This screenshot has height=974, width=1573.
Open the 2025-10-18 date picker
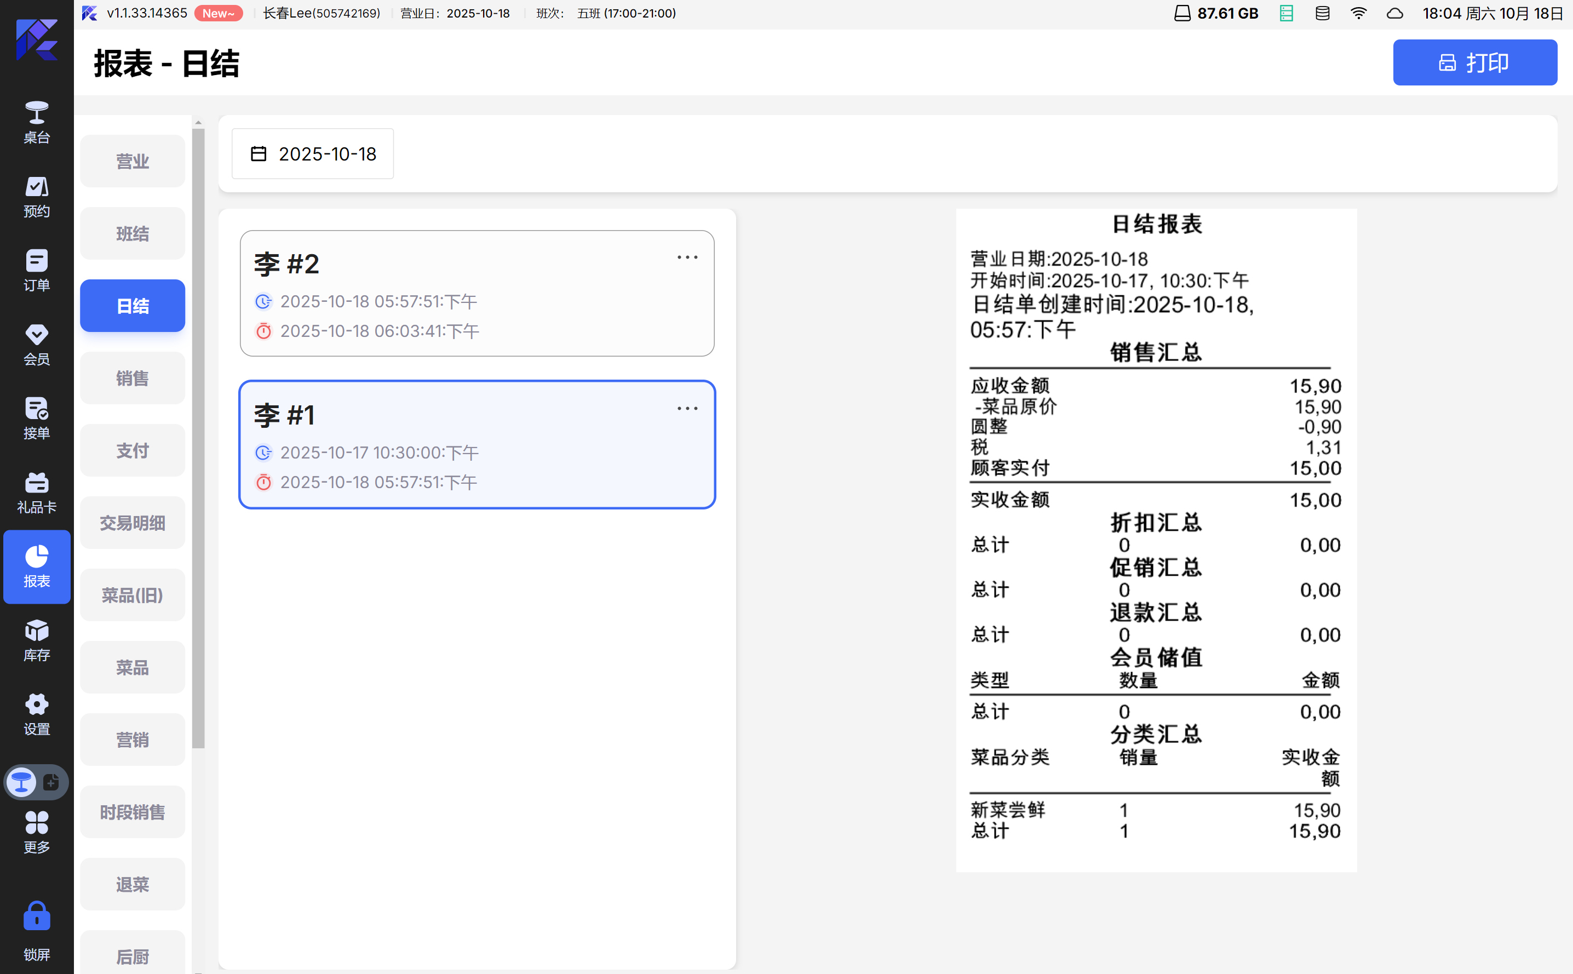coord(313,154)
